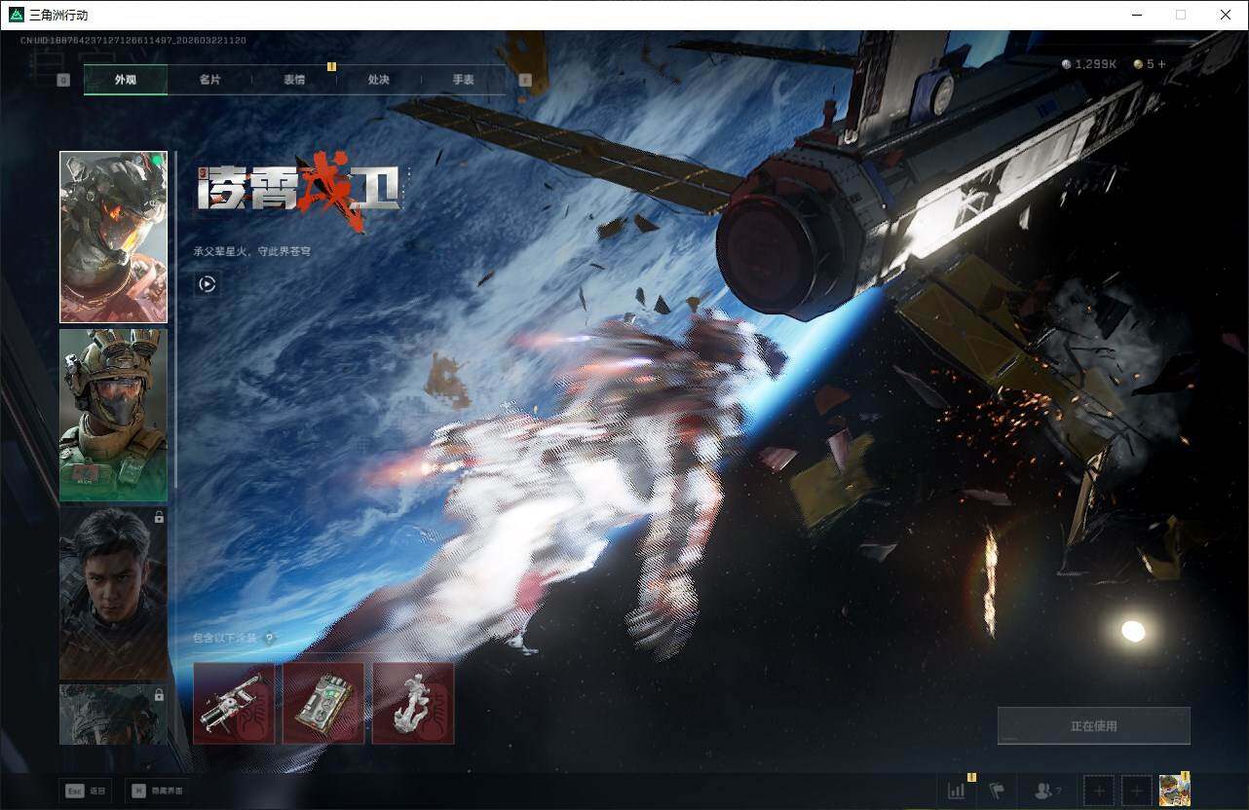Click the second empty squad slot plus
Viewport: 1249px width, 810px height.
[x=1136, y=791]
